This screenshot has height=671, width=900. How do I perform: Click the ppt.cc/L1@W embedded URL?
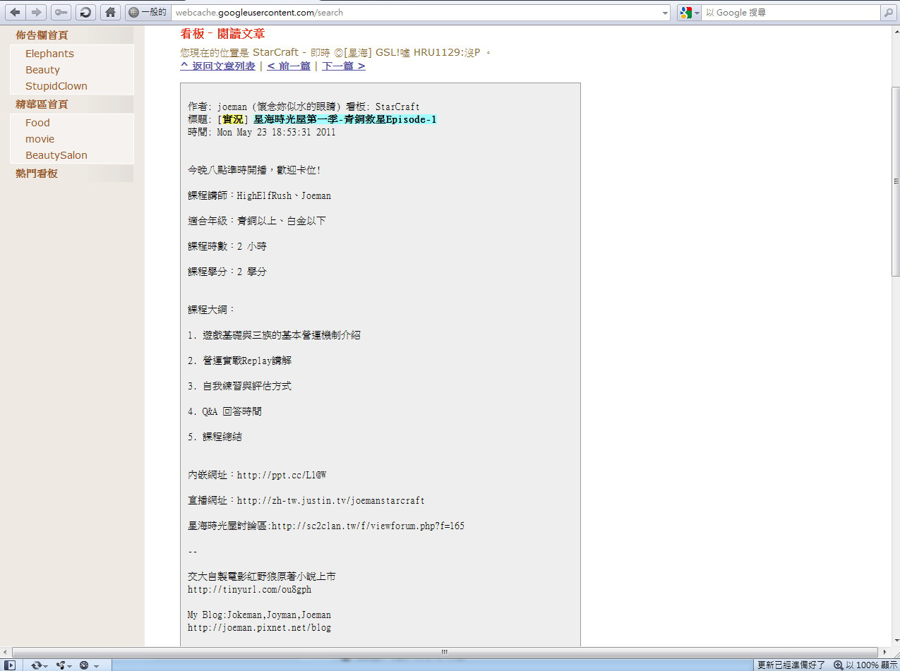tap(282, 475)
